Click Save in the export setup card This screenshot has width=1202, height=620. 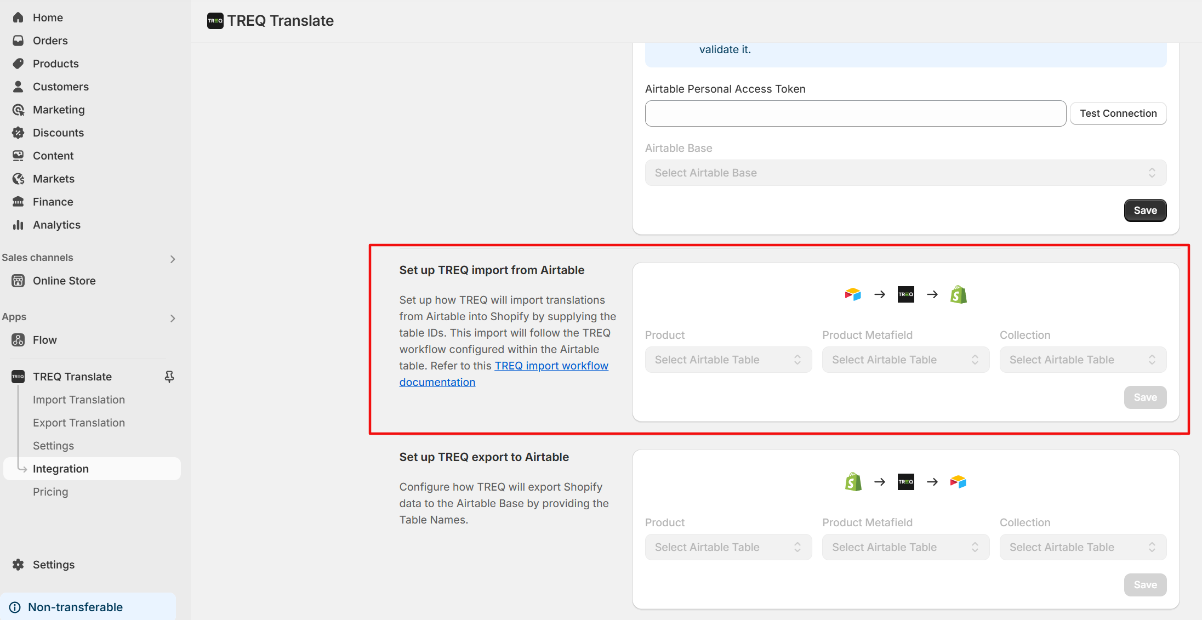point(1145,585)
